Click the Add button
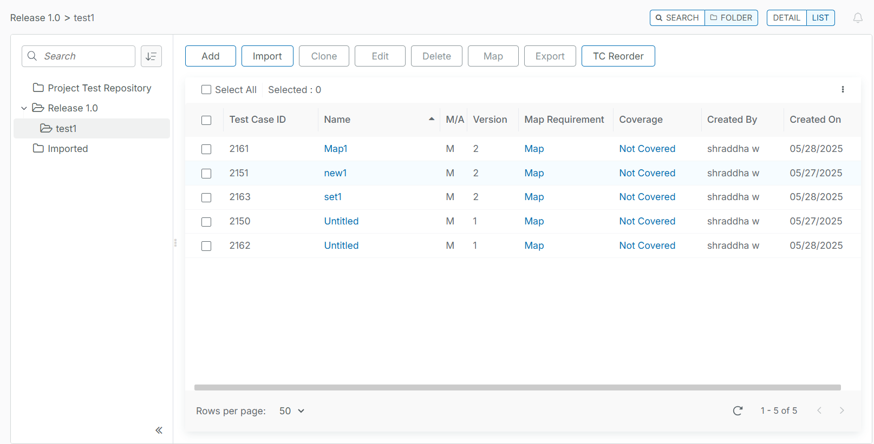 [210, 56]
